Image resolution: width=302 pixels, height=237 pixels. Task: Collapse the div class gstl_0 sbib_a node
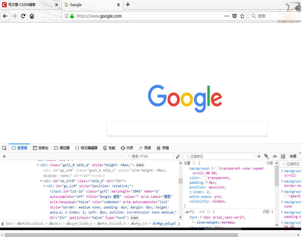[x=38, y=165]
